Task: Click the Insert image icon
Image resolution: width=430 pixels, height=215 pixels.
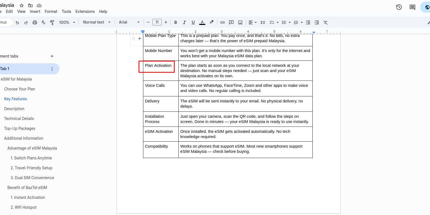Action: [x=240, y=22]
